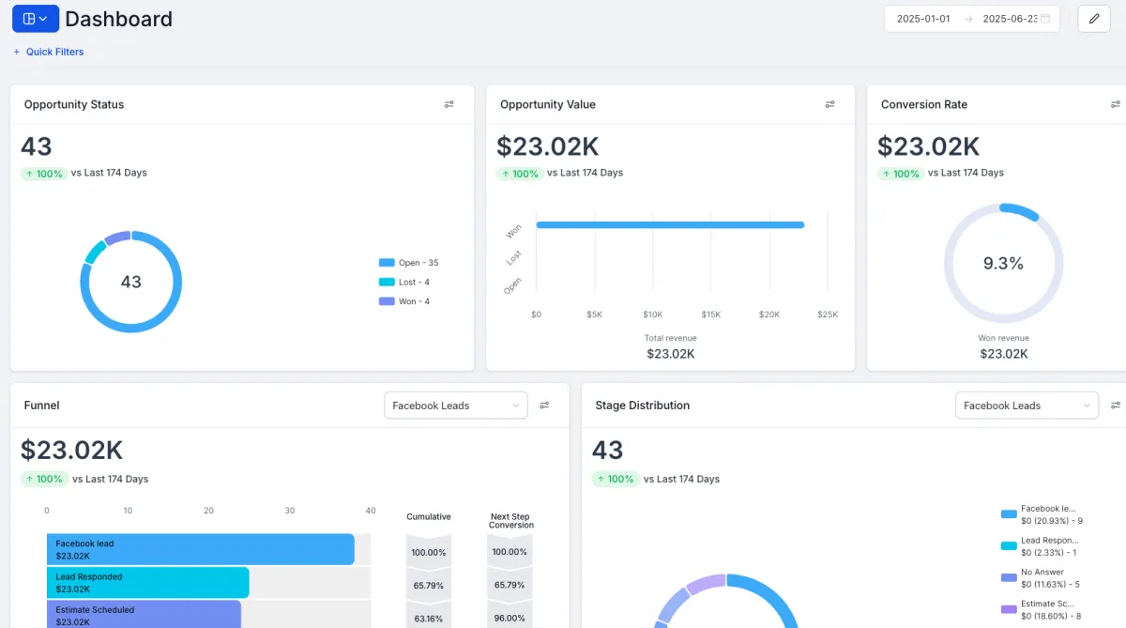1126x628 pixels.
Task: Open Opportunity Status widget settings icon
Action: [449, 104]
